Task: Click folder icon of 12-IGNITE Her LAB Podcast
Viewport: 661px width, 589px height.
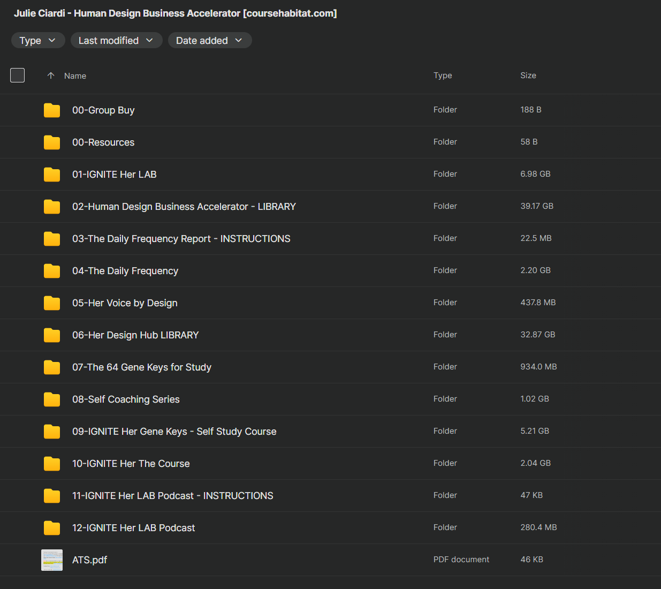Action: click(x=52, y=528)
